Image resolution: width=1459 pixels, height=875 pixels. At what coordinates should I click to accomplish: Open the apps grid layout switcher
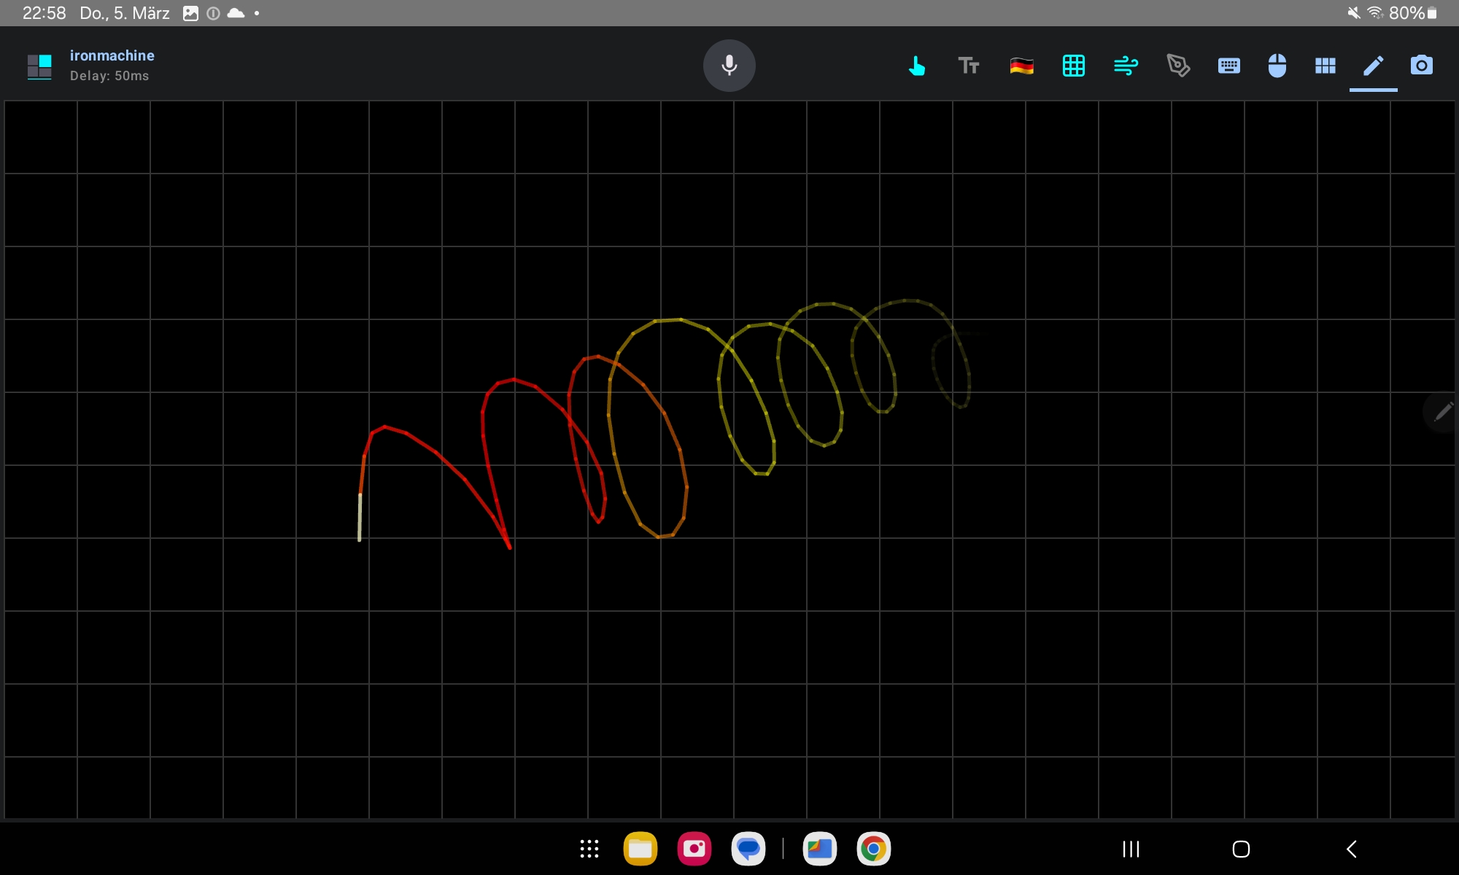1326,66
